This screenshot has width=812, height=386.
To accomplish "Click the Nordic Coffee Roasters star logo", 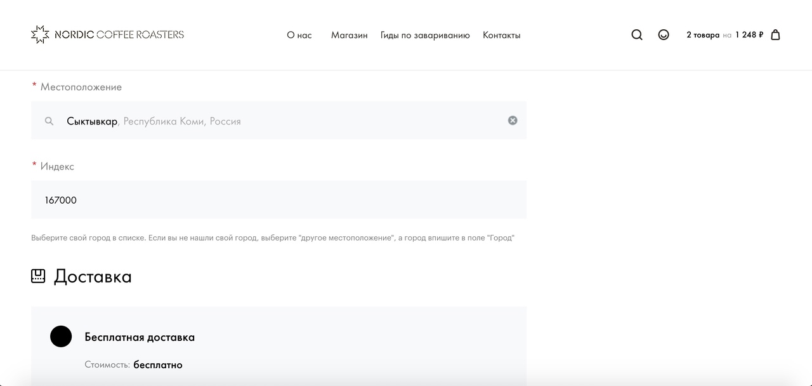I will [40, 35].
